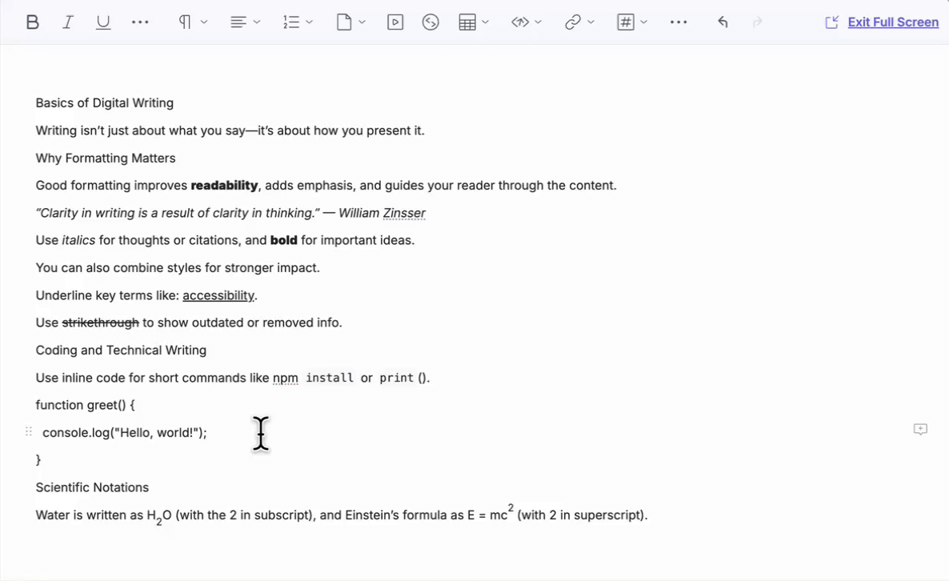
Task: Expand the numbered list style dropdown
Action: point(309,22)
